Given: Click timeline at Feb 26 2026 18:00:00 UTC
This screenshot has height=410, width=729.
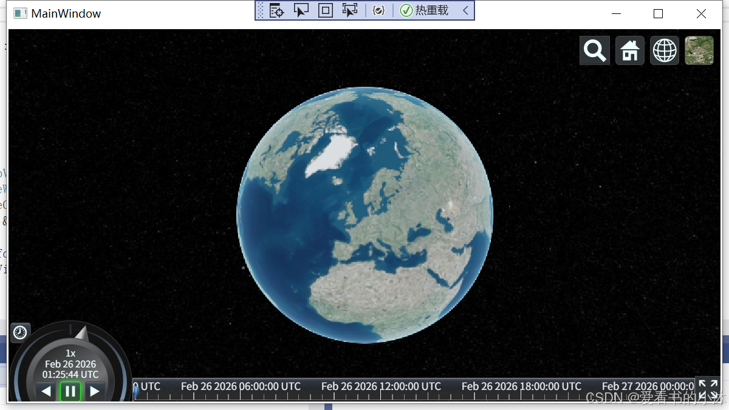Looking at the screenshot, I should coord(521,386).
